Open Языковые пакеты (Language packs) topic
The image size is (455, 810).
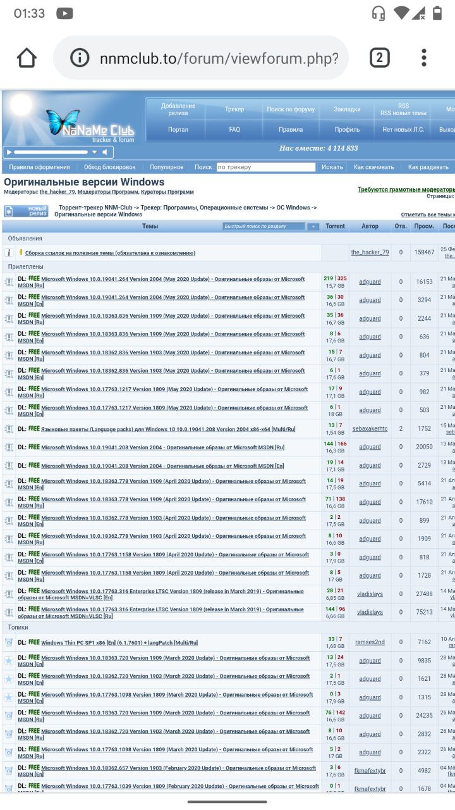click(x=168, y=429)
